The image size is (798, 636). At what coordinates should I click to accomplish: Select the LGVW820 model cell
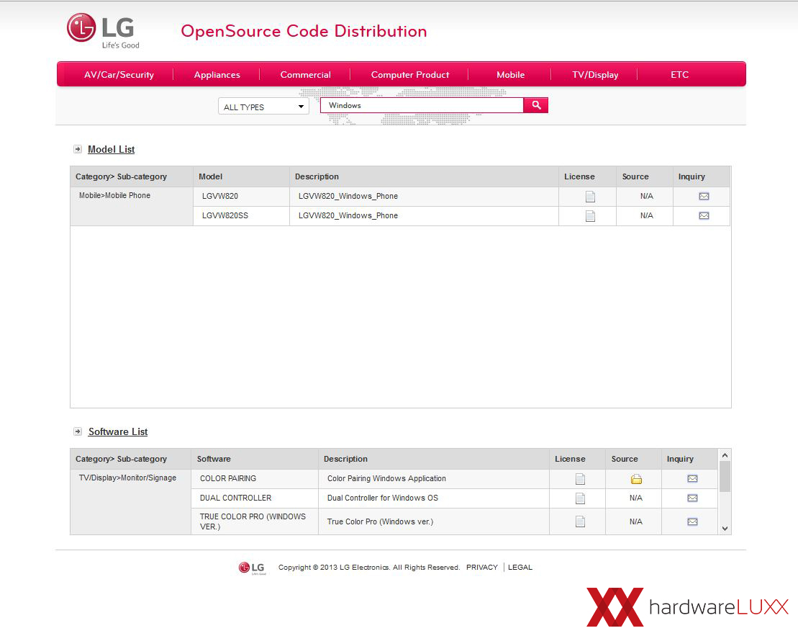point(241,196)
